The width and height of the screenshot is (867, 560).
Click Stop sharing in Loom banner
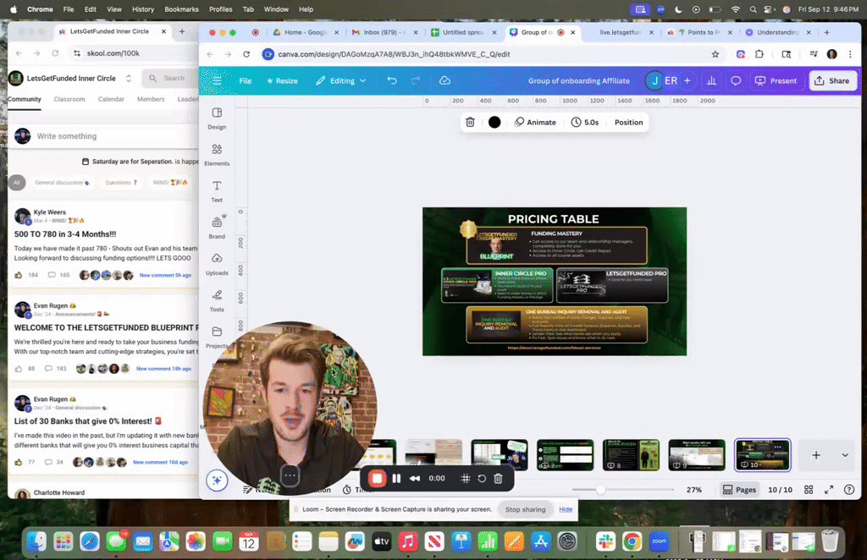click(525, 509)
